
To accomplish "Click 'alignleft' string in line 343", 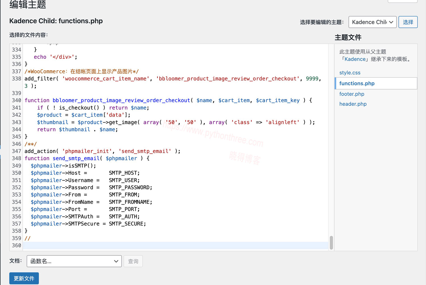I will point(282,122).
